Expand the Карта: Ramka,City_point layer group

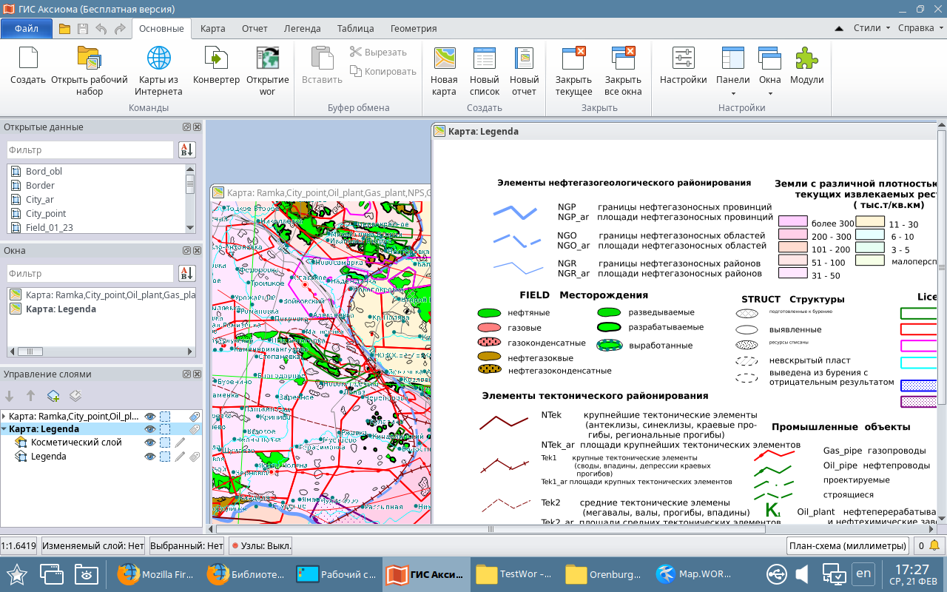coord(4,416)
